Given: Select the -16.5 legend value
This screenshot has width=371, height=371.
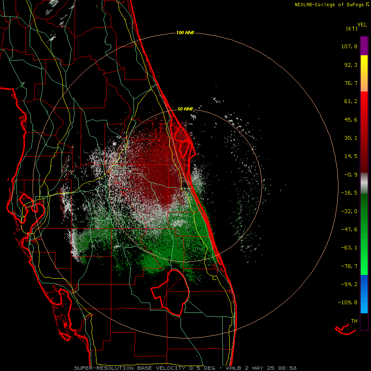Looking at the screenshot, I should [349, 193].
